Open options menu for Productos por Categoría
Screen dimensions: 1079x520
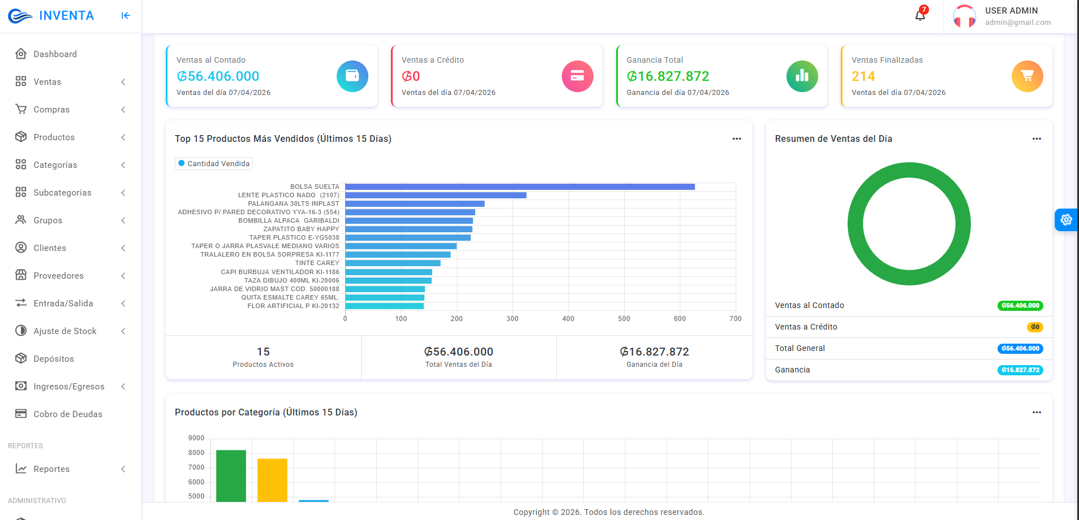pyautogui.click(x=1037, y=412)
